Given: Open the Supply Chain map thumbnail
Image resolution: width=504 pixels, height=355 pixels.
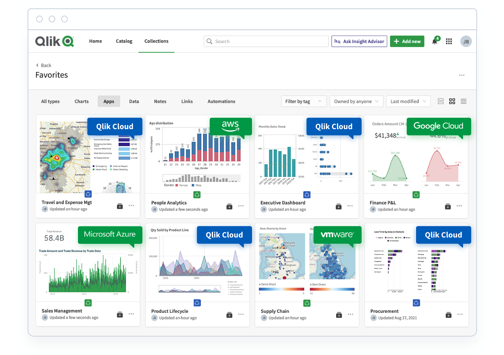Looking at the screenshot, I should [307, 262].
